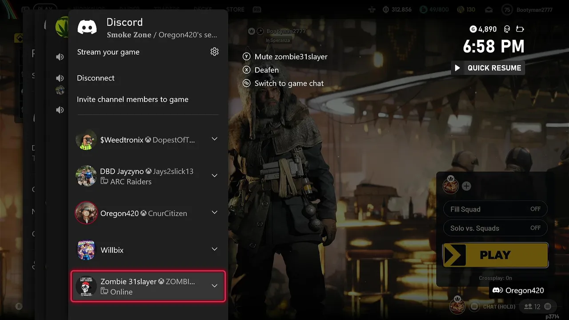Add squad member with plus icon
Viewport: 569px width, 320px height.
(x=466, y=186)
